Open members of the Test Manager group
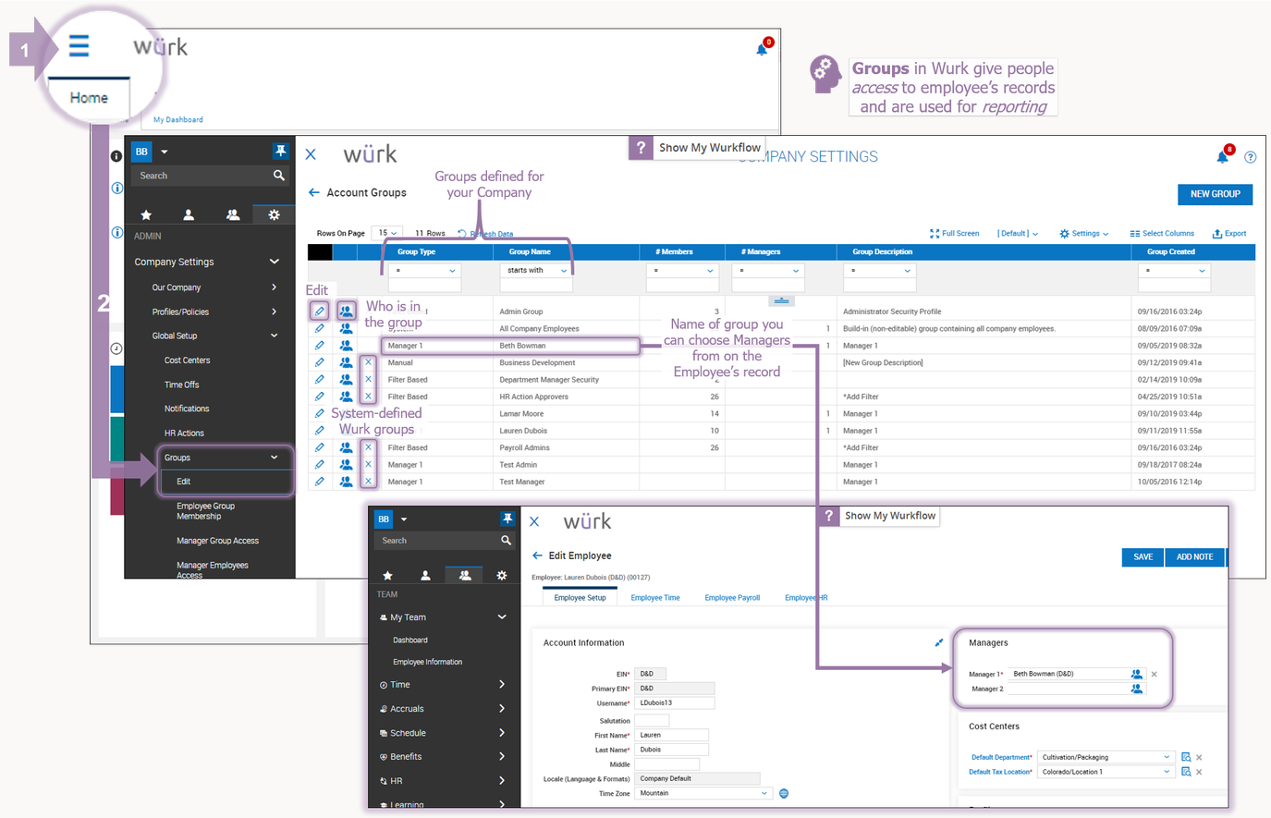Image resolution: width=1271 pixels, height=818 pixels. (346, 482)
